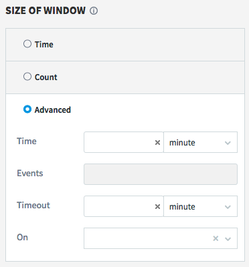Clear the On field selection
The image size is (249, 267).
pos(216,238)
